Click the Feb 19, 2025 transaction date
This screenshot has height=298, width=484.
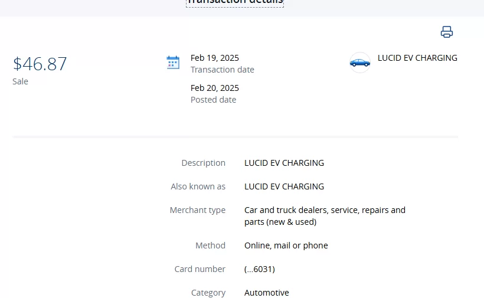[x=215, y=58]
